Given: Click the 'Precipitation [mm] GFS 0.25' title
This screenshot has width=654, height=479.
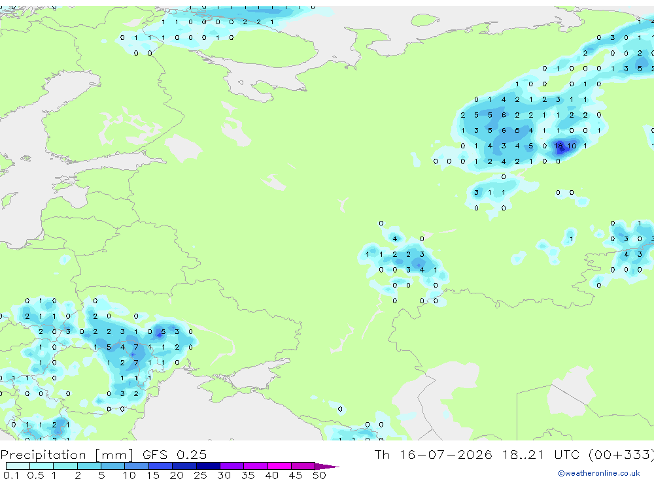Looking at the screenshot, I should [x=103, y=455].
